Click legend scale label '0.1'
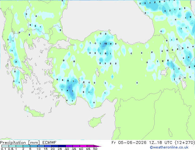Image resolution: width=195 pixels, height=150 pixels. click(3, 149)
